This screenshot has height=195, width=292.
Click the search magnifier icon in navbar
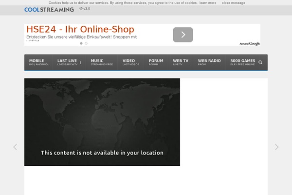pyautogui.click(x=260, y=62)
